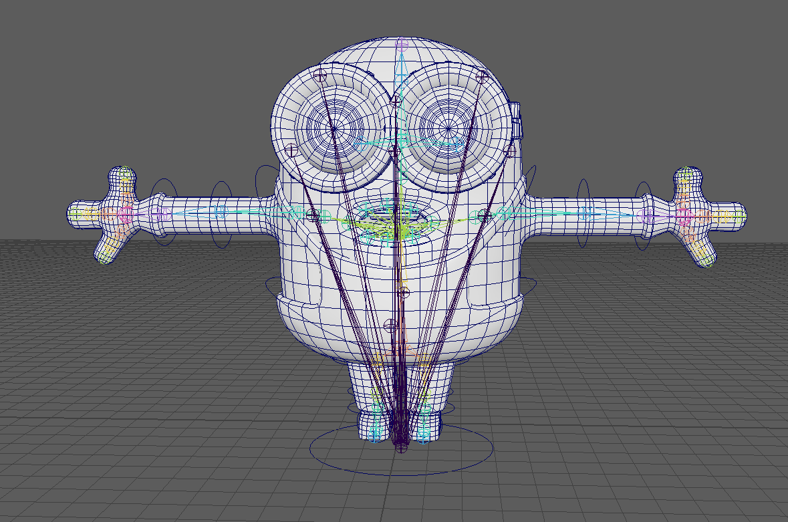Select the dark locator on the left shoulder
This screenshot has height=522, width=788.
[x=313, y=215]
